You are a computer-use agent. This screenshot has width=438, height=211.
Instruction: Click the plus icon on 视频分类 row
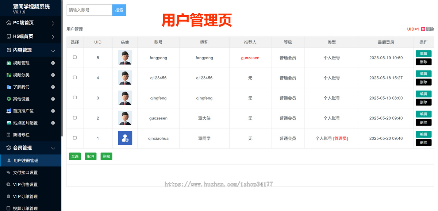click(53, 75)
